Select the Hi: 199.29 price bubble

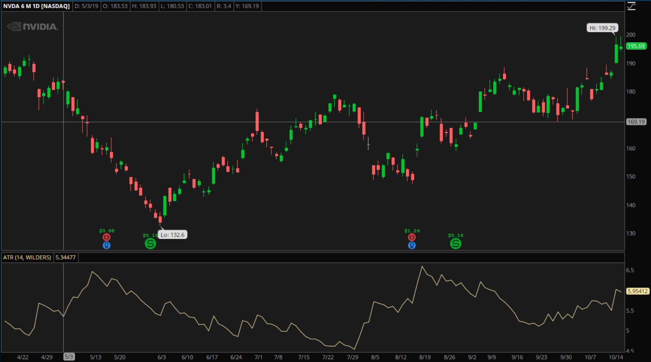tap(603, 28)
